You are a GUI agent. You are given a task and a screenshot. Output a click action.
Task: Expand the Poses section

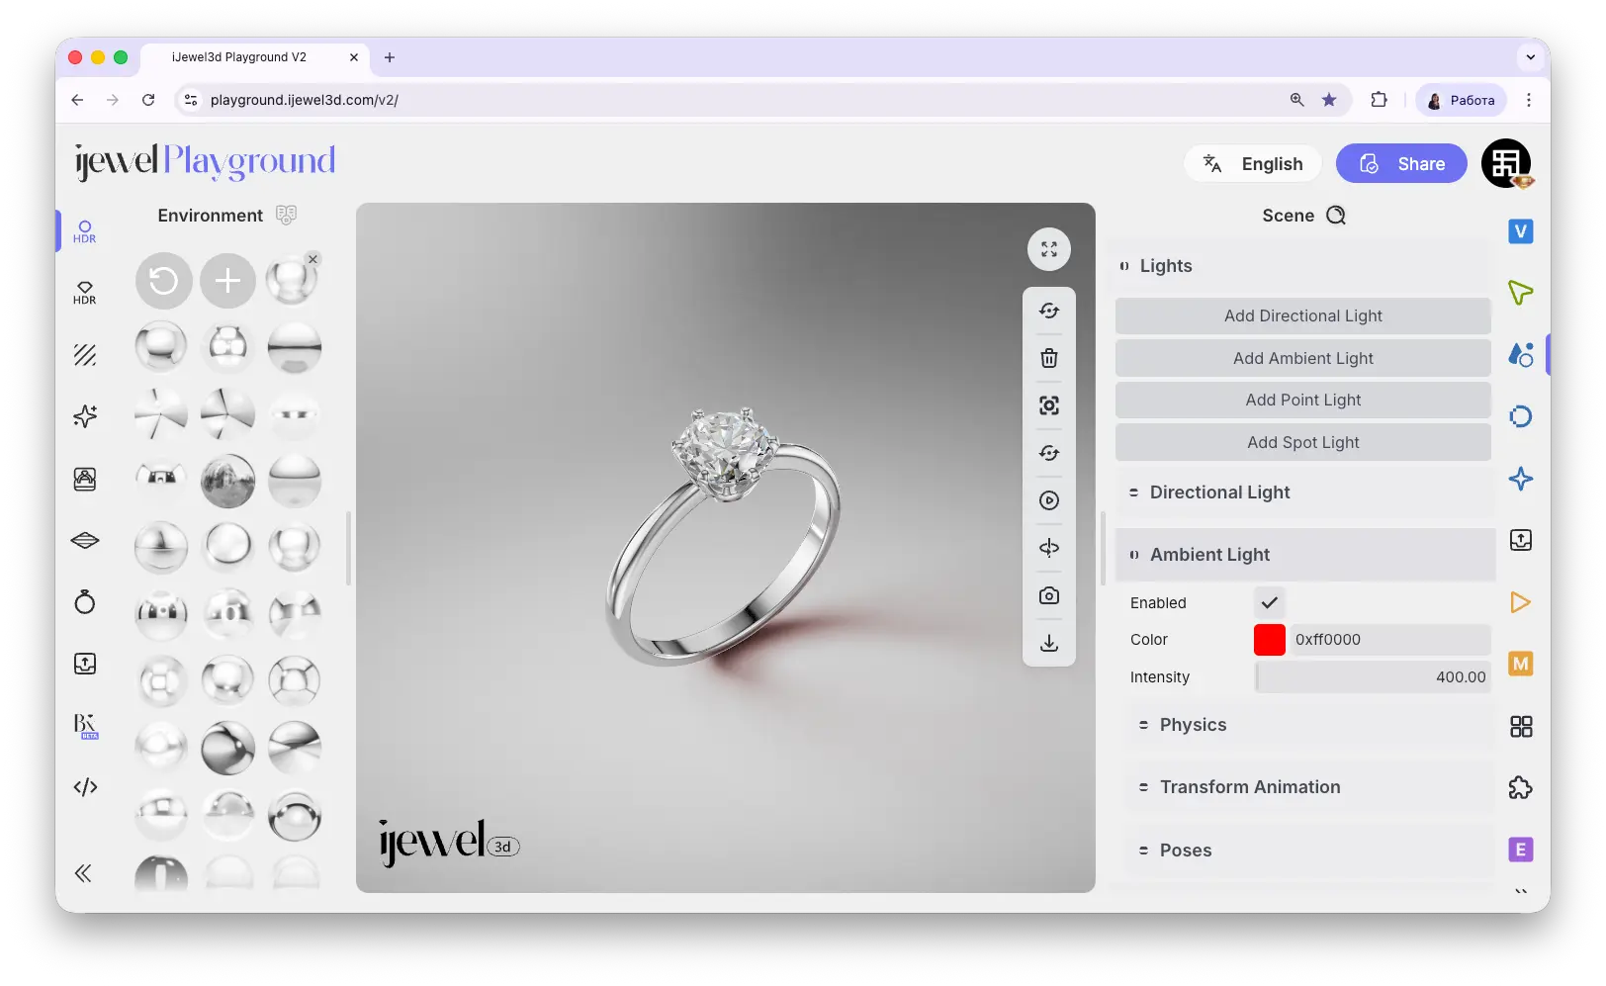click(x=1309, y=851)
